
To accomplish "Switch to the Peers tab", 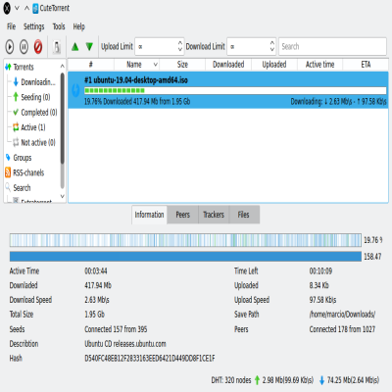I will (182, 215).
